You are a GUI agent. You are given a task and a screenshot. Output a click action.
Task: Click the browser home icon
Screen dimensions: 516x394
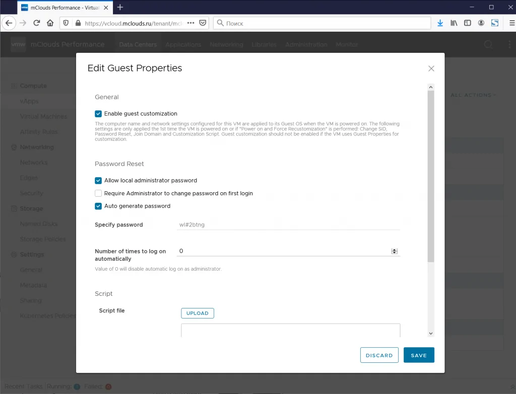click(50, 23)
